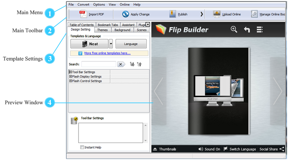The height and width of the screenshot is (161, 290).
Task: Click the Neat template book icon
Action: coord(85,44)
